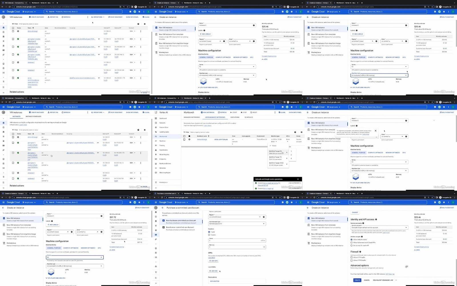Select Set access for each API radio

[351, 245]
